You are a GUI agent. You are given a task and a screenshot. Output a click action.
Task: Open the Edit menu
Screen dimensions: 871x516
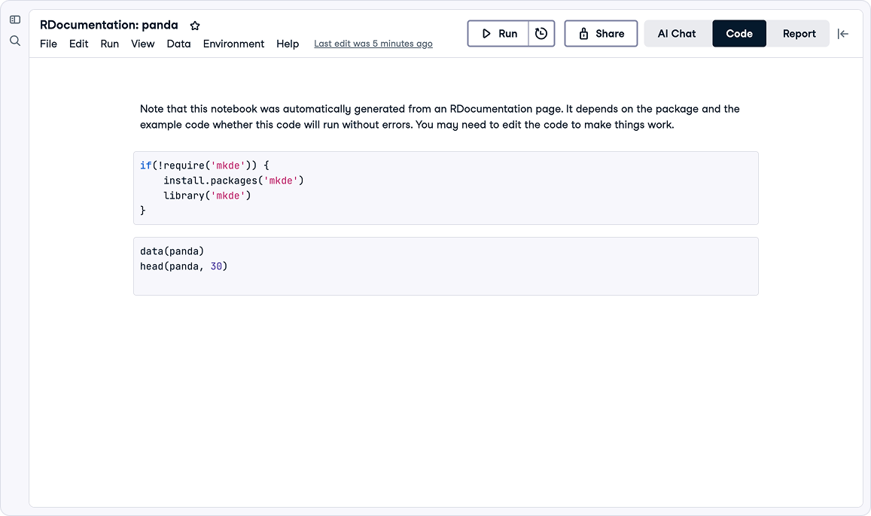79,44
